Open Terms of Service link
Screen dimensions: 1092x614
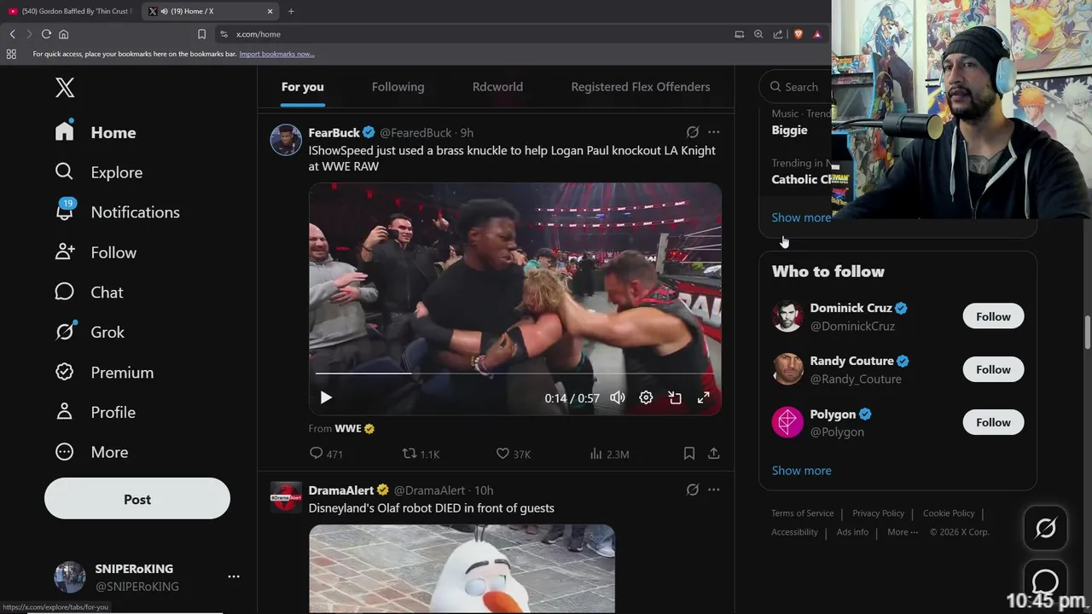click(802, 513)
